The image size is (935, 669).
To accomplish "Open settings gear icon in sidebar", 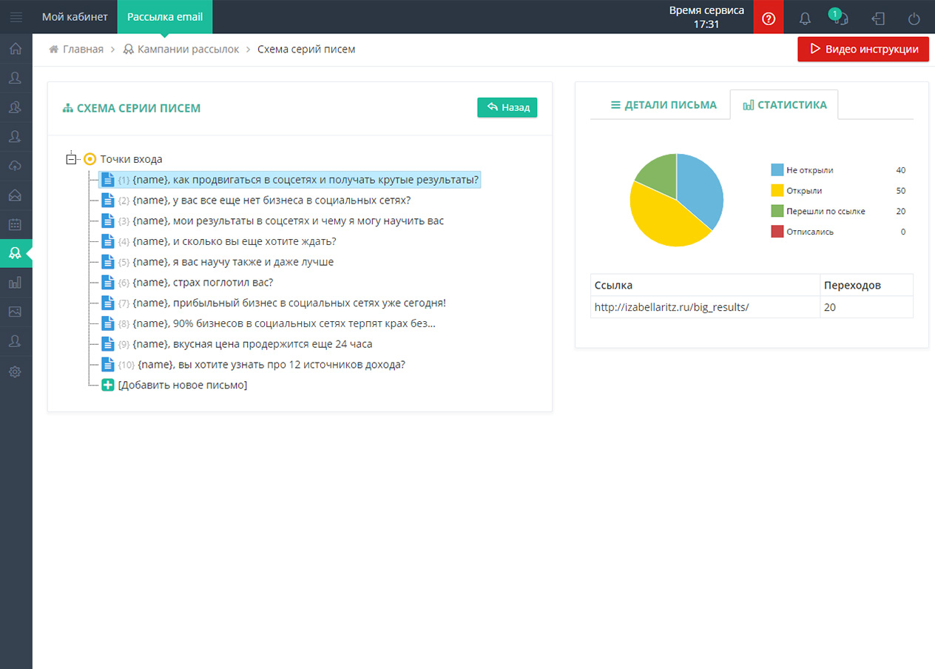I will point(16,372).
